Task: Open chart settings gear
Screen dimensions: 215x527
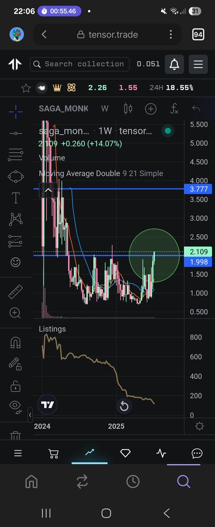Action: [x=200, y=426]
